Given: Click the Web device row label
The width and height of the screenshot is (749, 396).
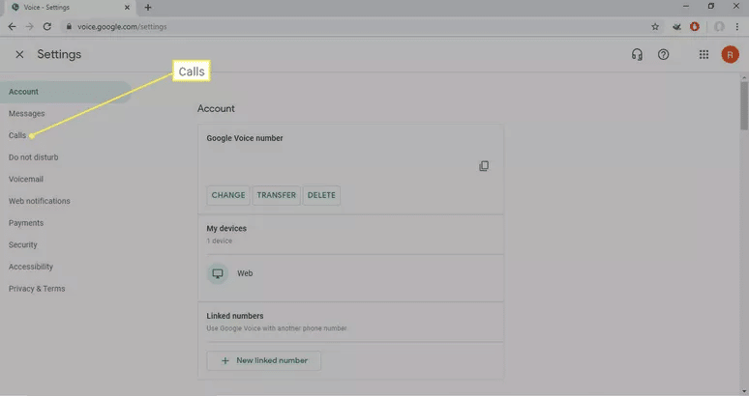Looking at the screenshot, I should pos(245,273).
